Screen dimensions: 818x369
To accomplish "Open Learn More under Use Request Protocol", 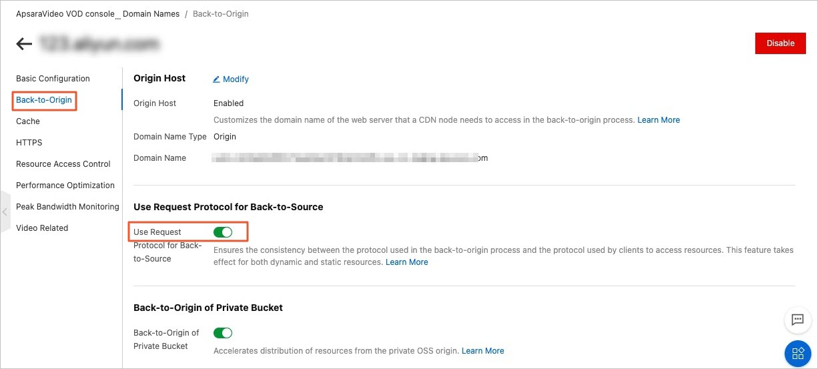I will 407,262.
